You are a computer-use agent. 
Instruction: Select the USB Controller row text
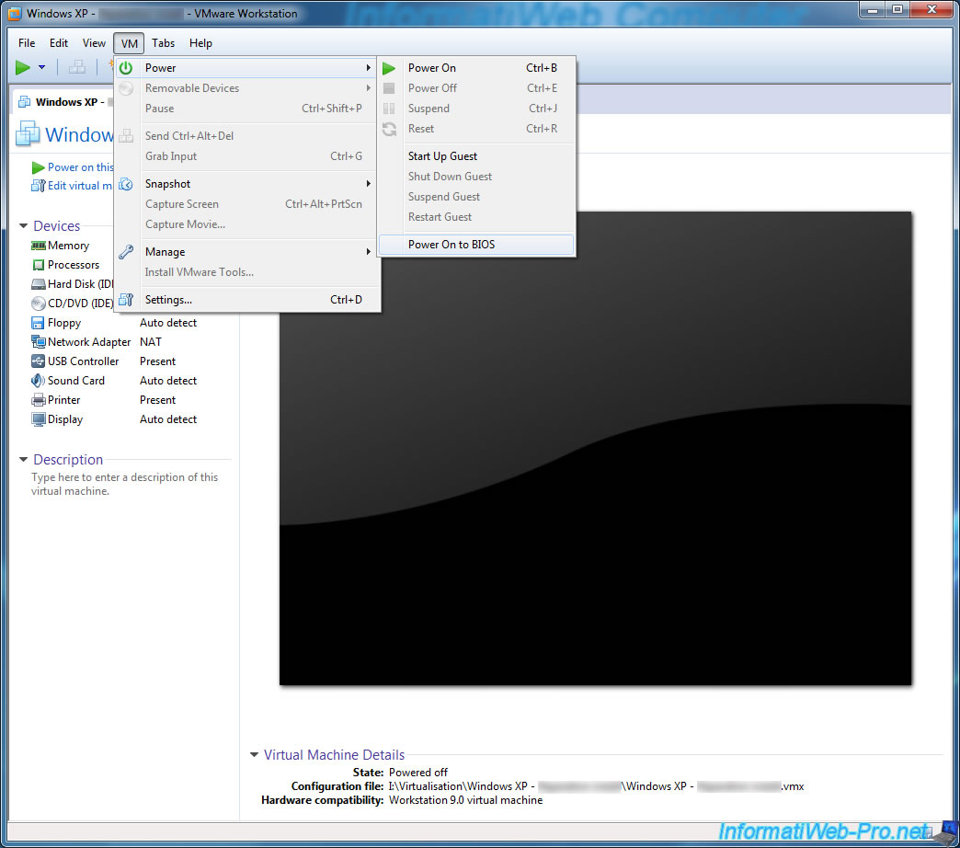84,361
